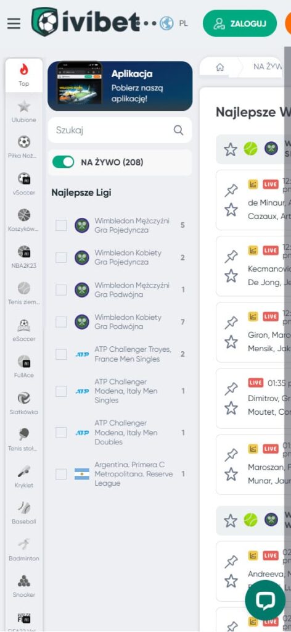Open the Ulubione favorites tab
The width and height of the screenshot is (291, 632).
(24, 112)
